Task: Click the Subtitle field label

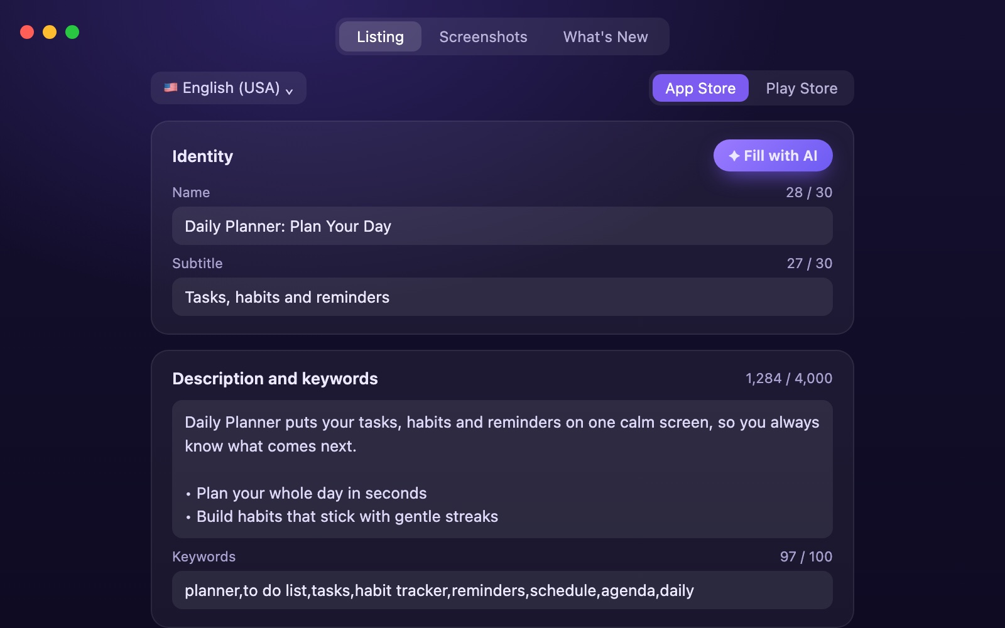Action: click(197, 263)
